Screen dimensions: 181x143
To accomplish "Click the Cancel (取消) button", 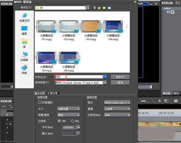I will 120,83.
